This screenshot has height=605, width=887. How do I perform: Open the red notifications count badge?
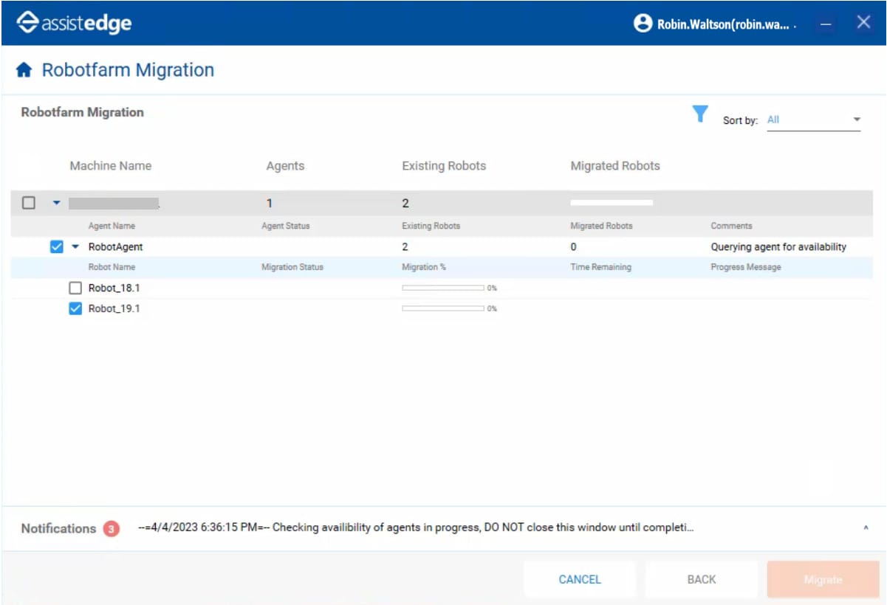pos(111,528)
